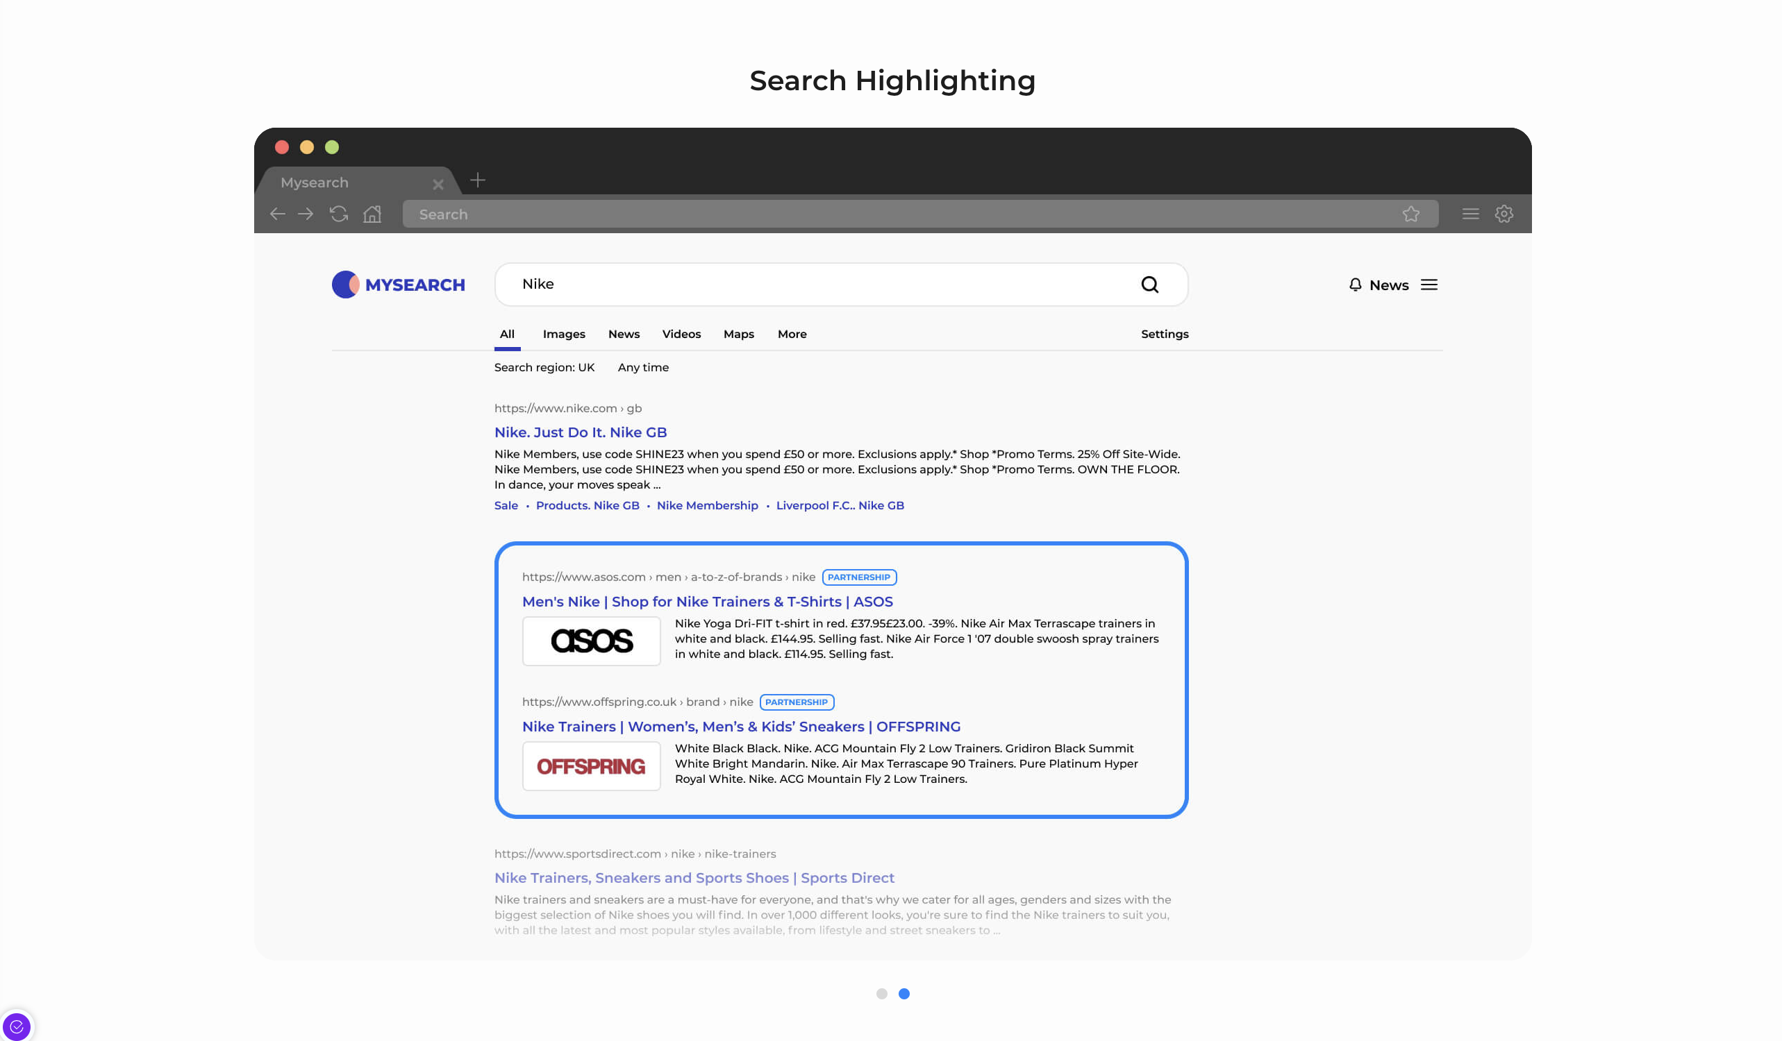The height and width of the screenshot is (1041, 1782).
Task: Switch to the Maps tab
Action: coord(738,335)
